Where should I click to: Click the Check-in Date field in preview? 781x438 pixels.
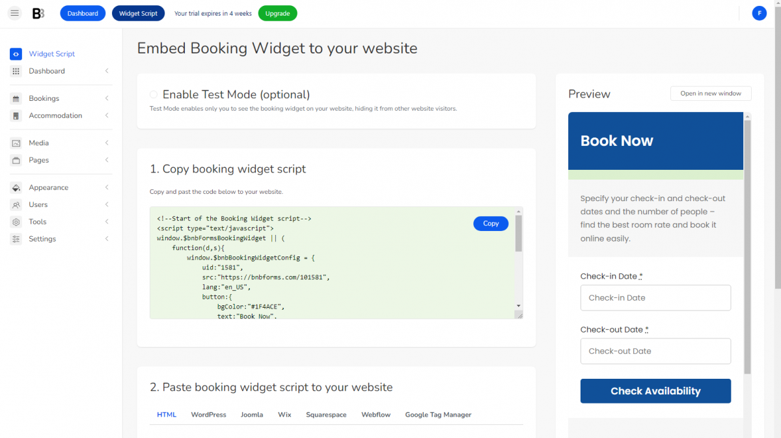[655, 297]
